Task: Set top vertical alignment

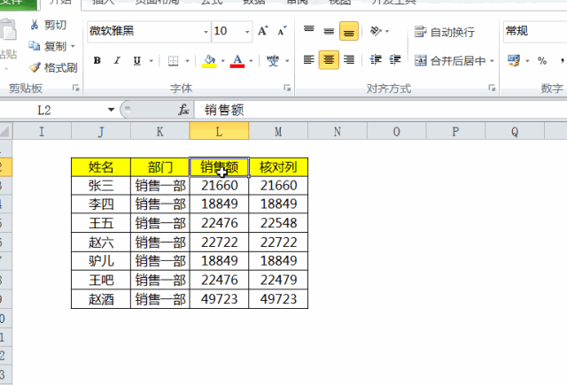Action: (x=309, y=29)
